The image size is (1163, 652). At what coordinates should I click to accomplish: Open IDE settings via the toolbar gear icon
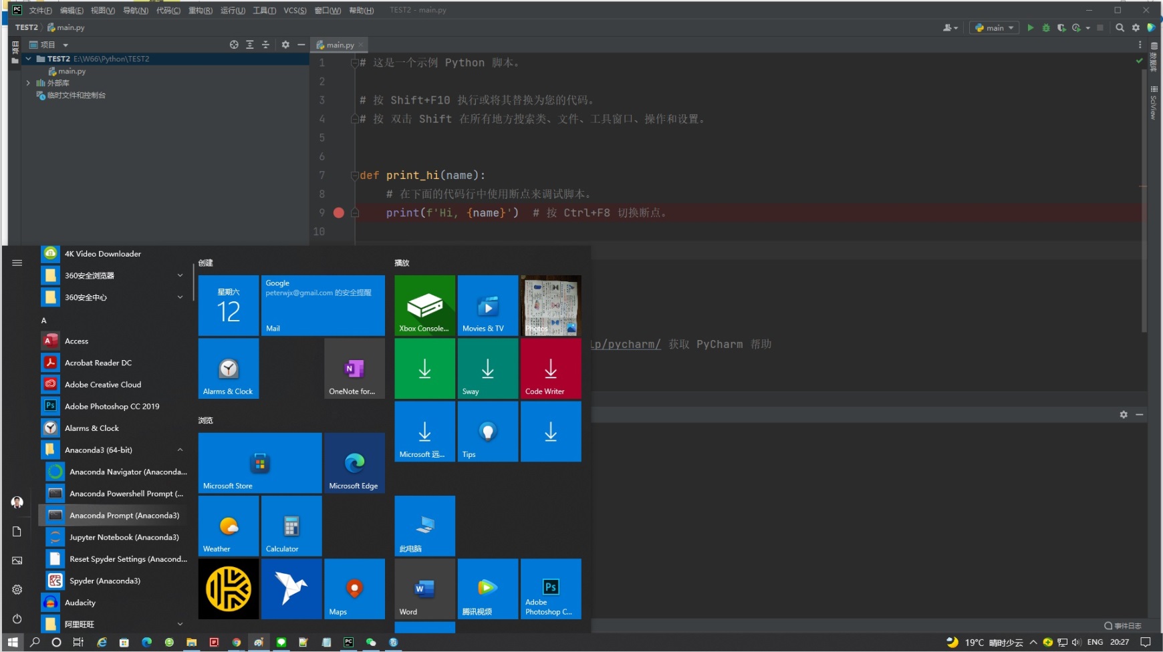point(1136,27)
